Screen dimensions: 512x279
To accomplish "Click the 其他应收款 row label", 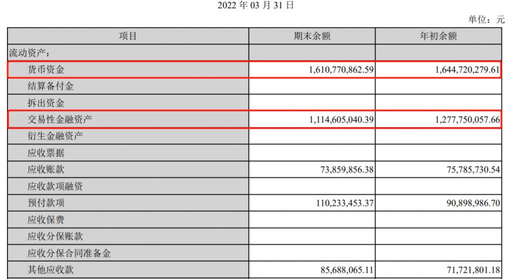I will point(50,270).
